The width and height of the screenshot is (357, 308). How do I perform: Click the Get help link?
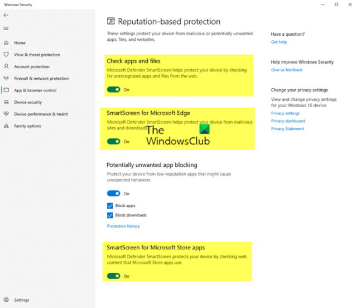[279, 42]
